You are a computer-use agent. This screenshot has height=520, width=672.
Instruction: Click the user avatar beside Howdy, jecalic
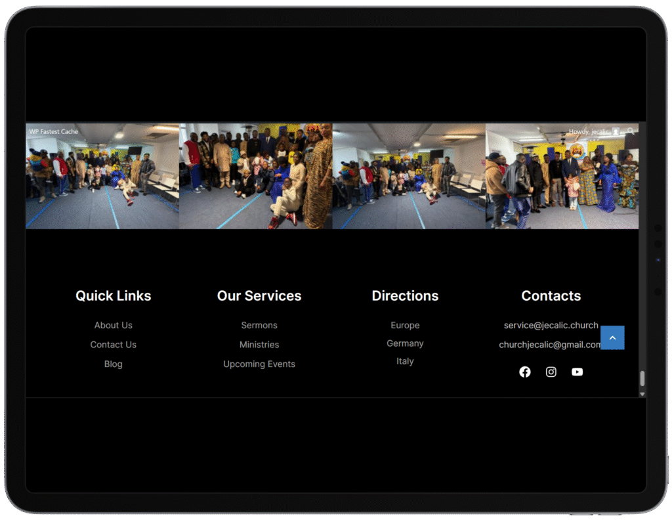coord(616,131)
